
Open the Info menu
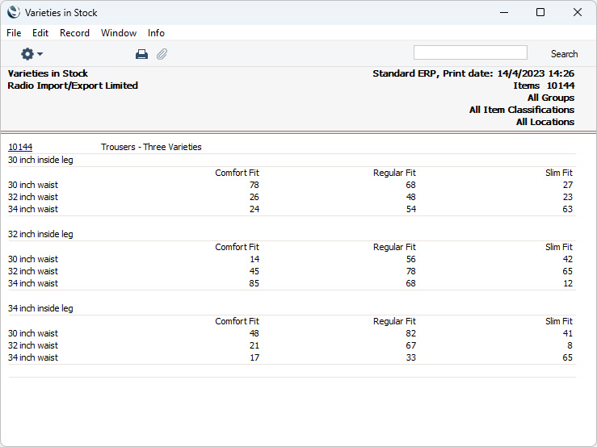click(156, 33)
